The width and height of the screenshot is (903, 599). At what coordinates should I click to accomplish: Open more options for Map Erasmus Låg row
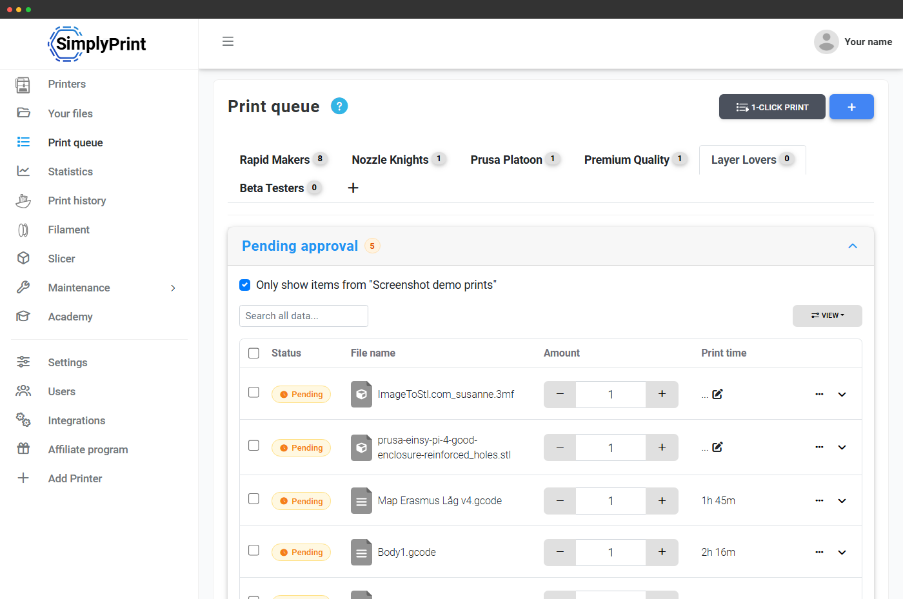819,500
